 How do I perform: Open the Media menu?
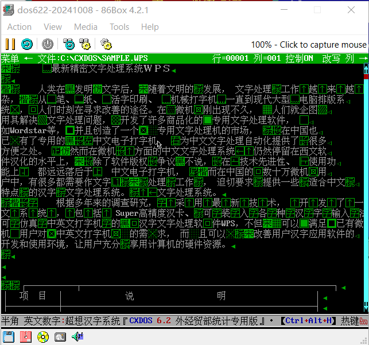coord(86,27)
